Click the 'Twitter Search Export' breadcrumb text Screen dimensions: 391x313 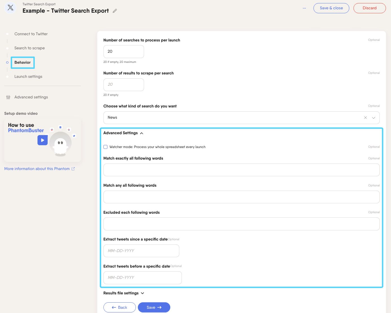39,4
